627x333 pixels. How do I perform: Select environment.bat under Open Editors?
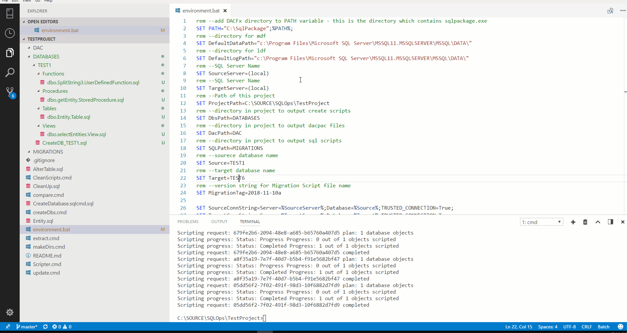coord(95,31)
